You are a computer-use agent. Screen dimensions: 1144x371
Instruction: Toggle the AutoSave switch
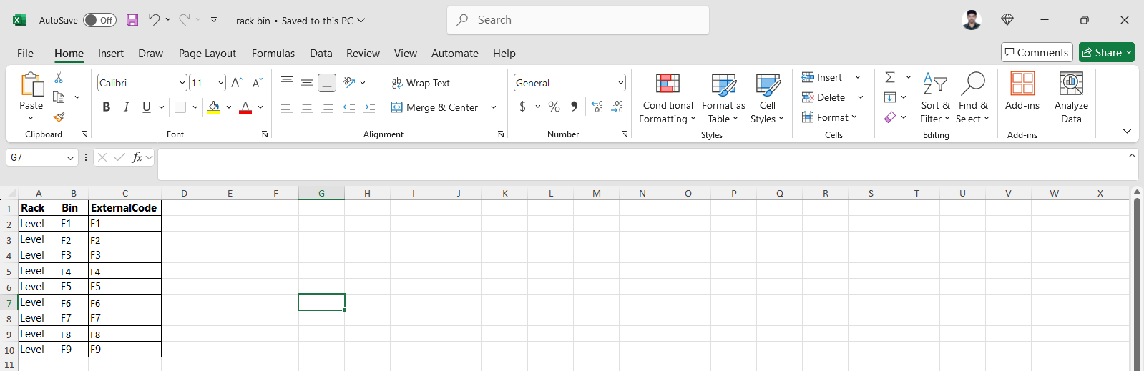coord(99,20)
